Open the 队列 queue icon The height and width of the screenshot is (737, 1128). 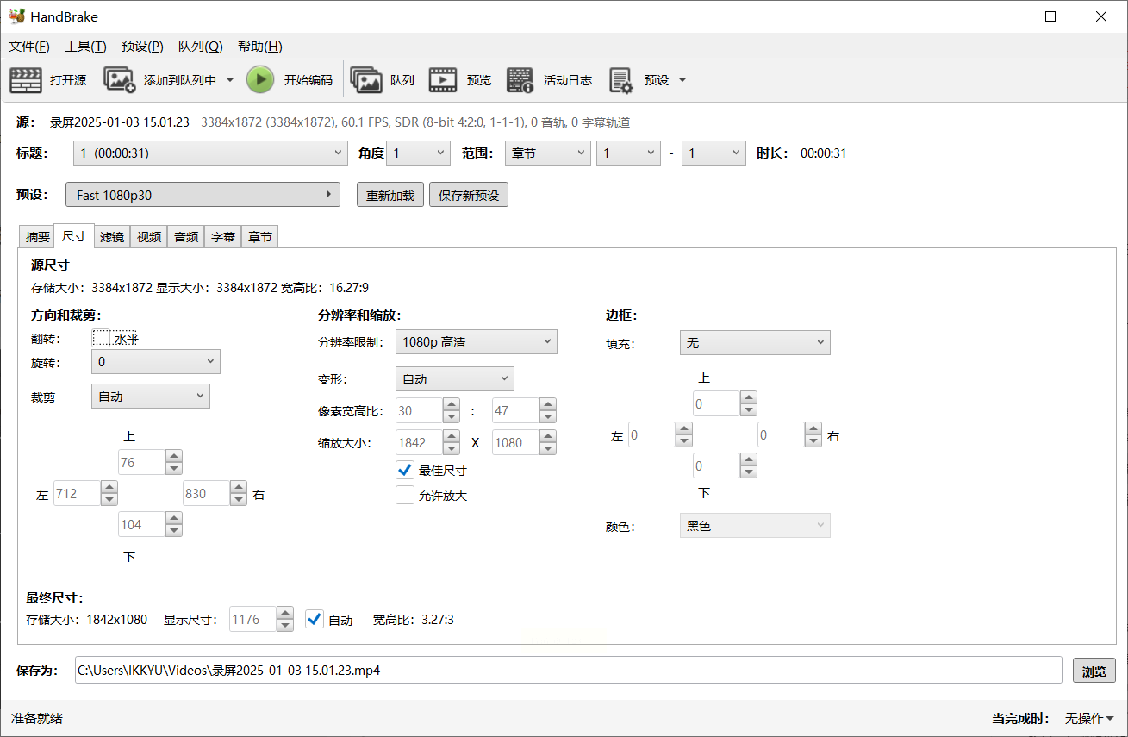pyautogui.click(x=366, y=80)
